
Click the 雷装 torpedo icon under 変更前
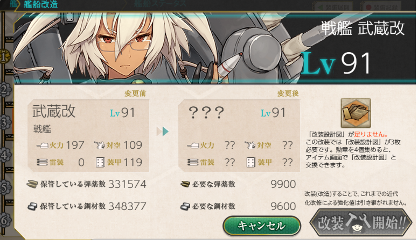(43, 162)
